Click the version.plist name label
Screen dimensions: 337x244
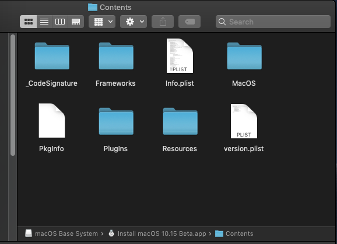[x=244, y=149]
